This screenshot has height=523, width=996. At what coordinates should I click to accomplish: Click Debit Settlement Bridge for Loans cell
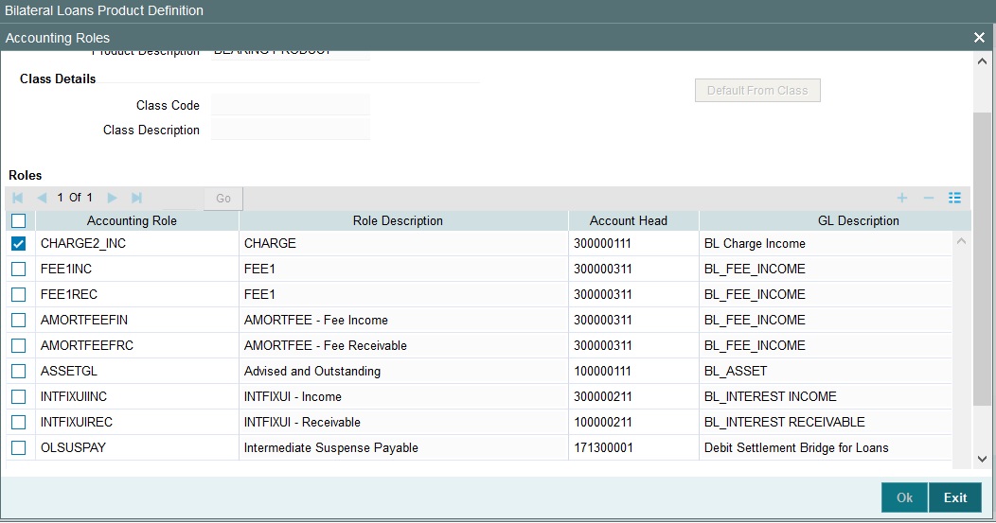click(x=826, y=447)
